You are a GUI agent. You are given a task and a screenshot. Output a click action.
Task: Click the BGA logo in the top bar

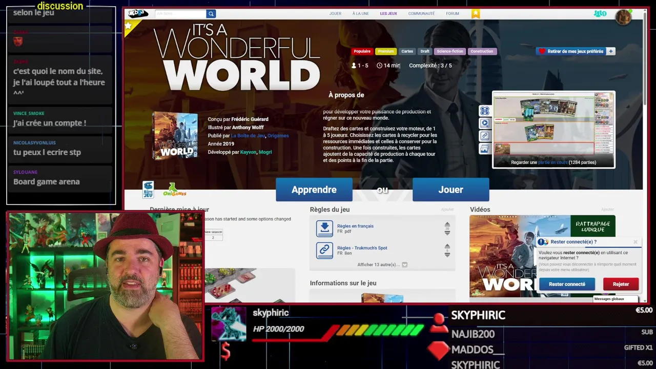[137, 13]
